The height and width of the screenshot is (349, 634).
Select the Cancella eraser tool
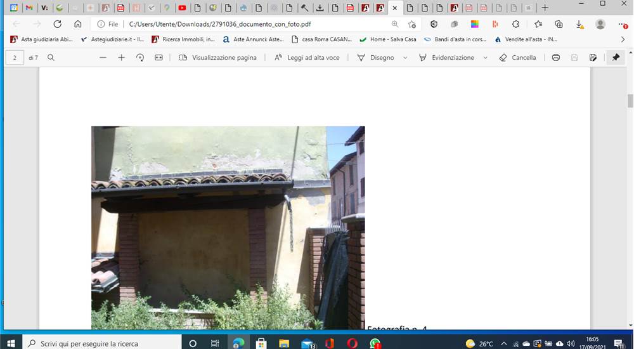coord(517,58)
